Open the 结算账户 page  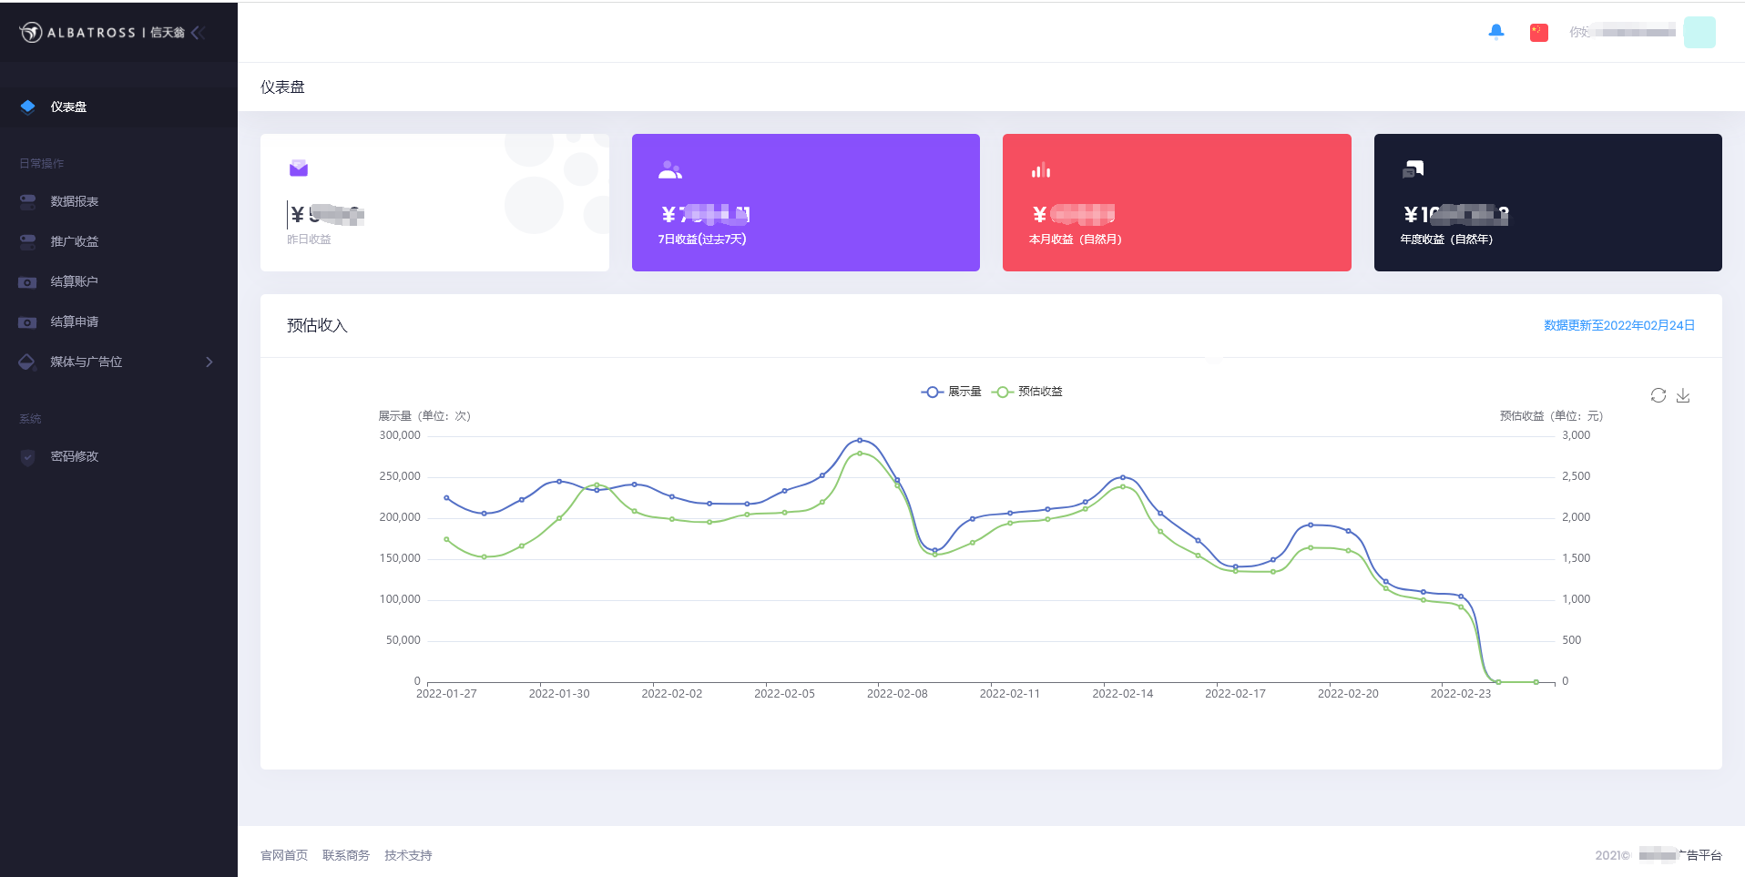click(74, 281)
